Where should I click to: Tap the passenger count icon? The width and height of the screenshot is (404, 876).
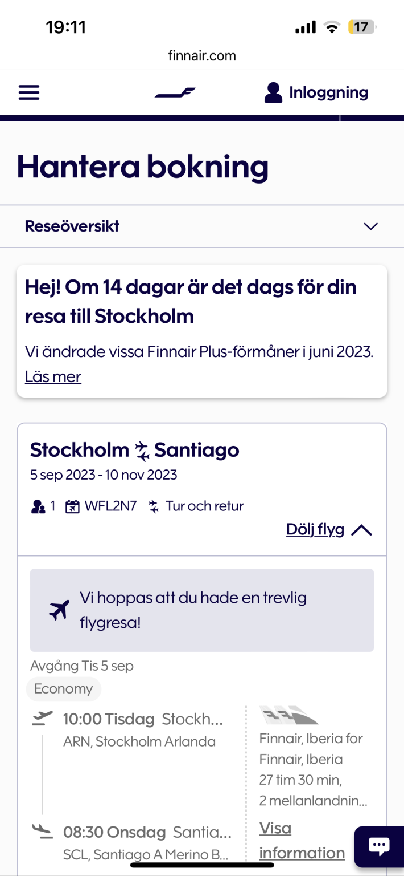tap(38, 506)
